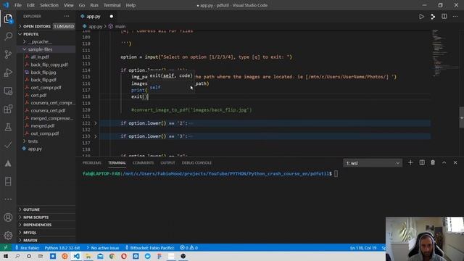The width and height of the screenshot is (464, 261).
Task: Split the terminal panel
Action: tap(422, 162)
